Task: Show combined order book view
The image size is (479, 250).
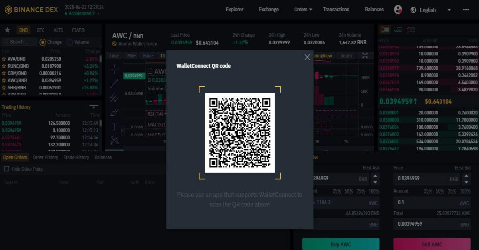Action: click(385, 30)
